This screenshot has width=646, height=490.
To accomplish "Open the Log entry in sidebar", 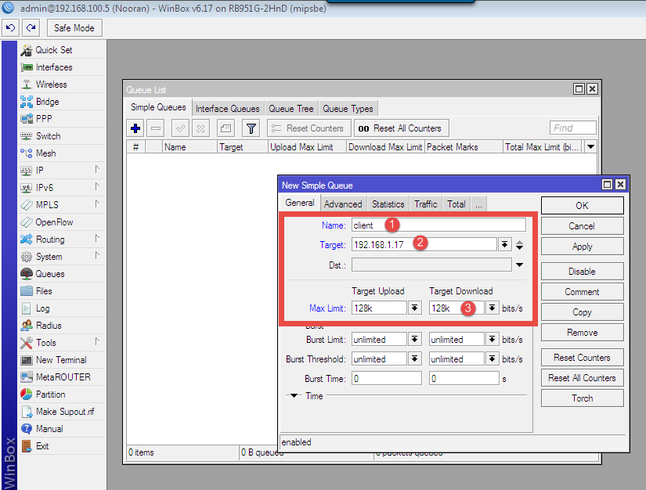I will coord(42,308).
